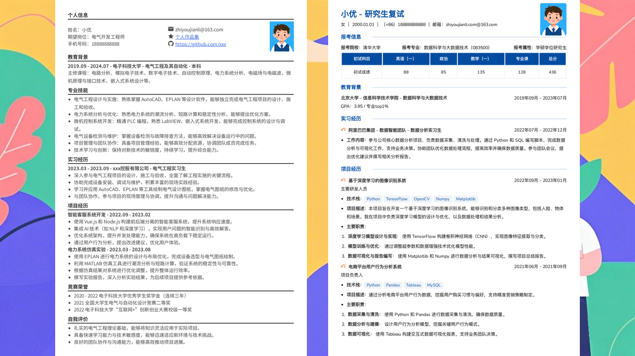Viewport: 635px width, 356px height.
Task: Click the GitHub logo icon in left resume
Action: (x=171, y=44)
